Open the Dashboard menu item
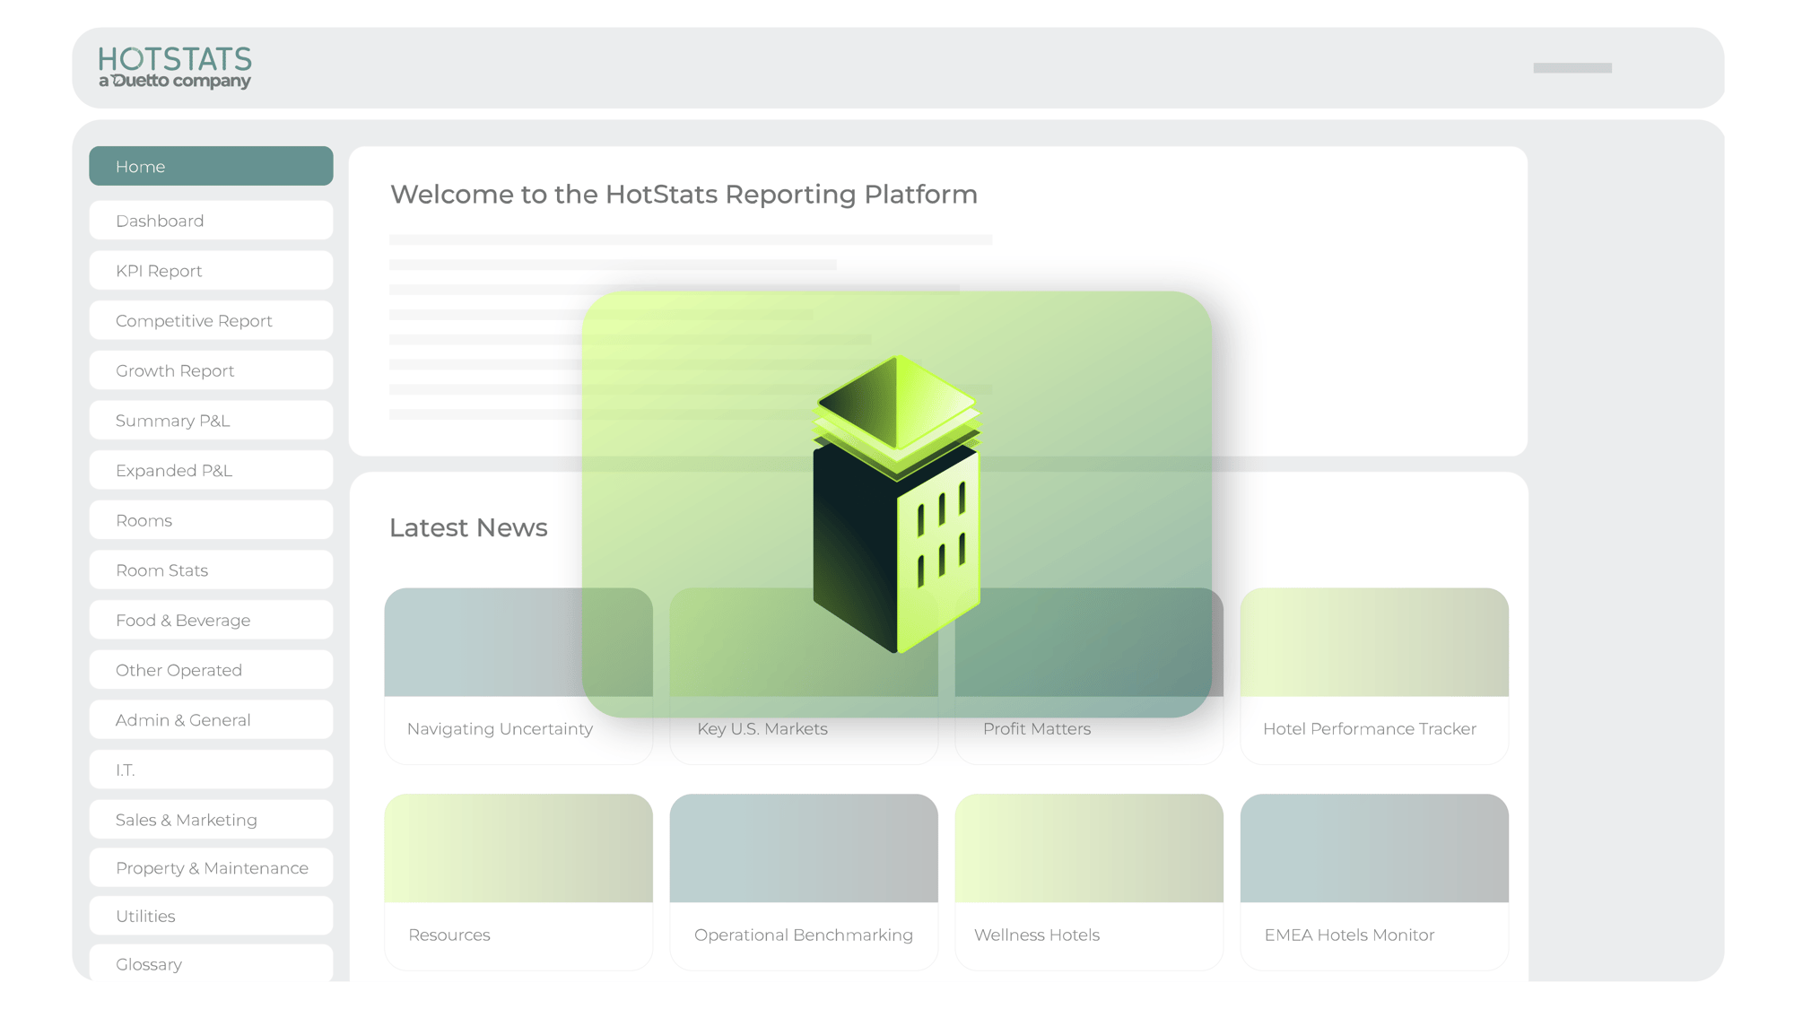 click(211, 221)
